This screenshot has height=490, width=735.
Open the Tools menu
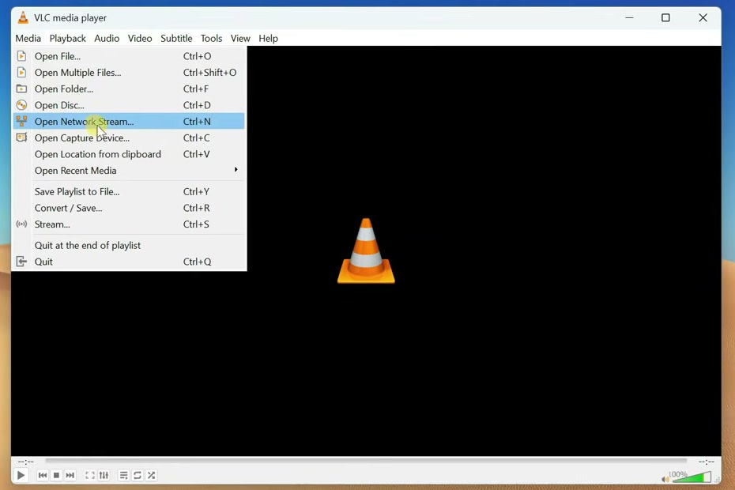coord(211,39)
